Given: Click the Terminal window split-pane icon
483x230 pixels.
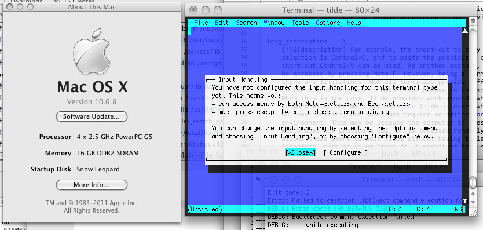Looking at the screenshot, I should coord(473,21).
